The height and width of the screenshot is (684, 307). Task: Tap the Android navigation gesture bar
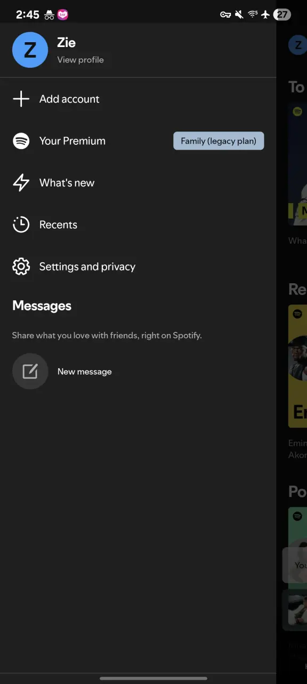tap(153, 678)
